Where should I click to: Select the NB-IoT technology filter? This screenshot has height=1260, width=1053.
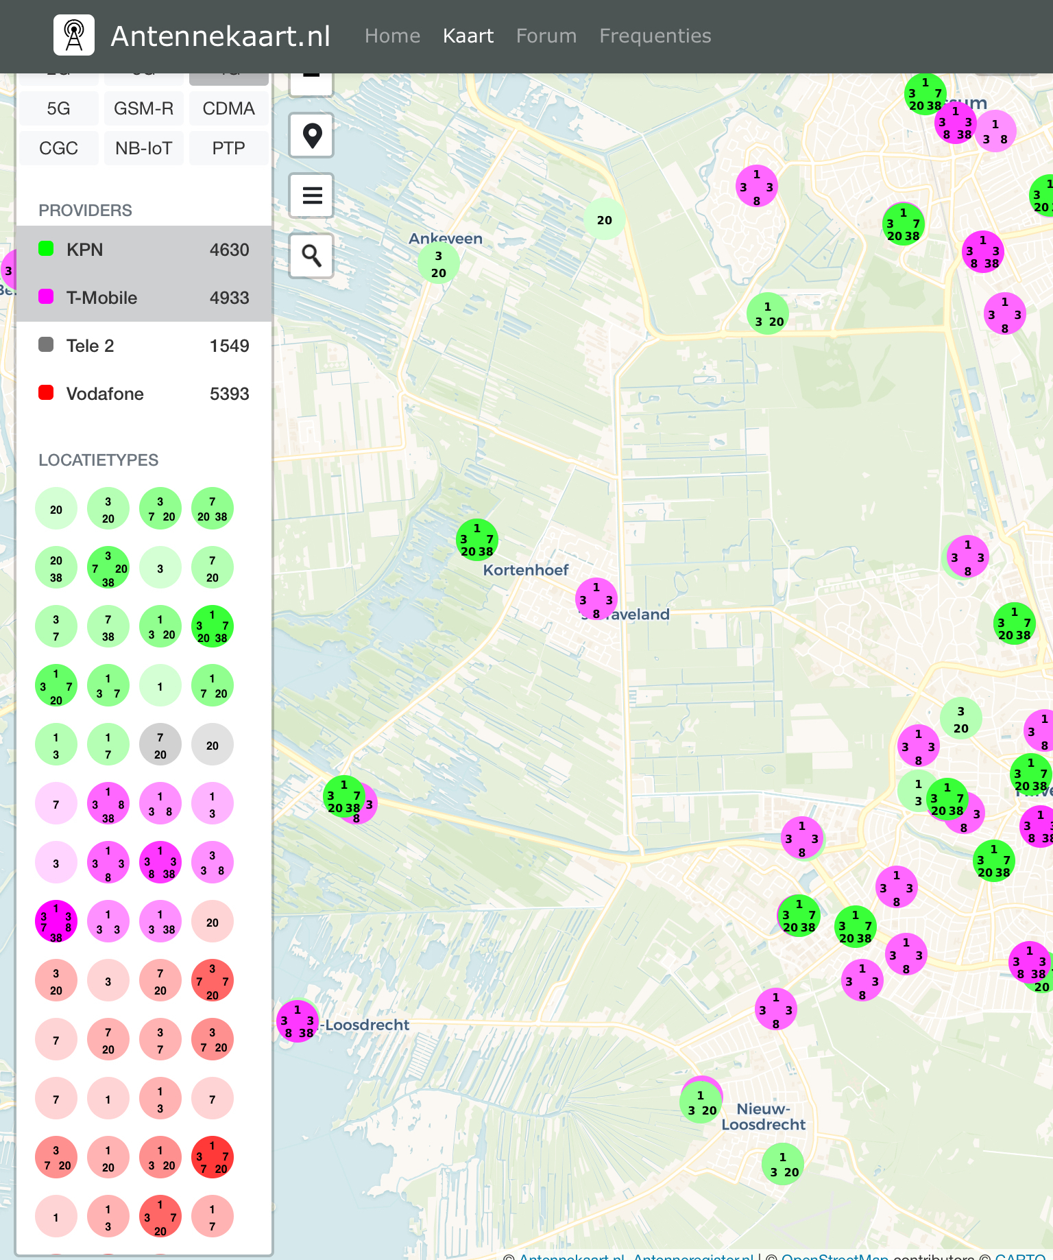click(x=144, y=148)
